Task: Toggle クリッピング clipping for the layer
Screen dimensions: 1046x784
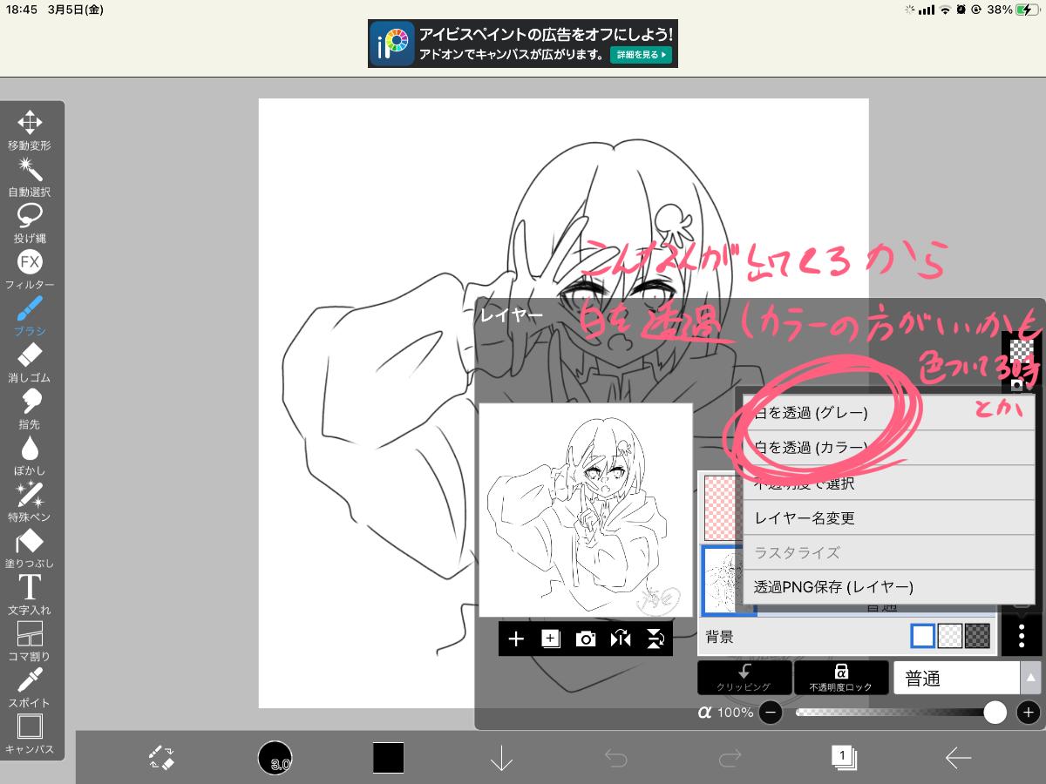Action: point(744,677)
